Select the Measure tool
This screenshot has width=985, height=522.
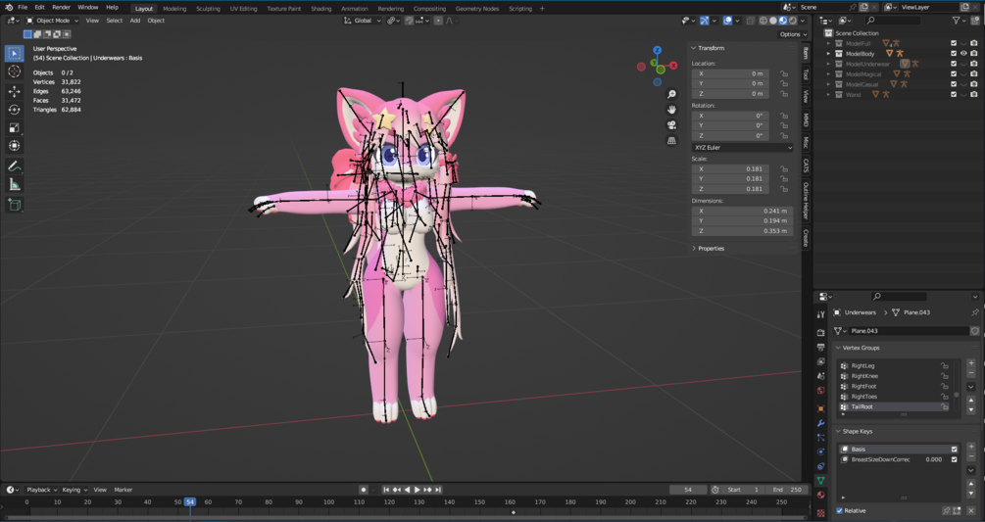14,184
